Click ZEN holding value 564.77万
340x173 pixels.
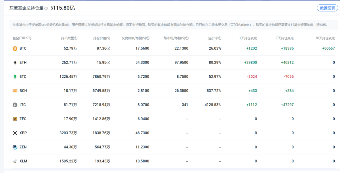[102, 147]
